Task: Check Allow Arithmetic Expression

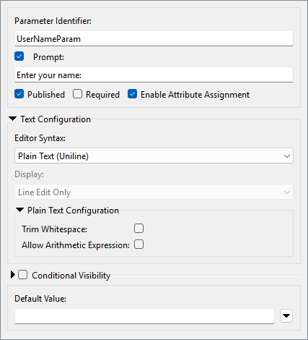Action: coord(138,245)
